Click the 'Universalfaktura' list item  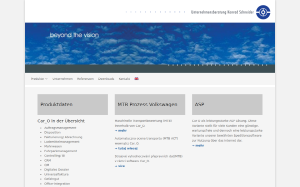coord(56,174)
